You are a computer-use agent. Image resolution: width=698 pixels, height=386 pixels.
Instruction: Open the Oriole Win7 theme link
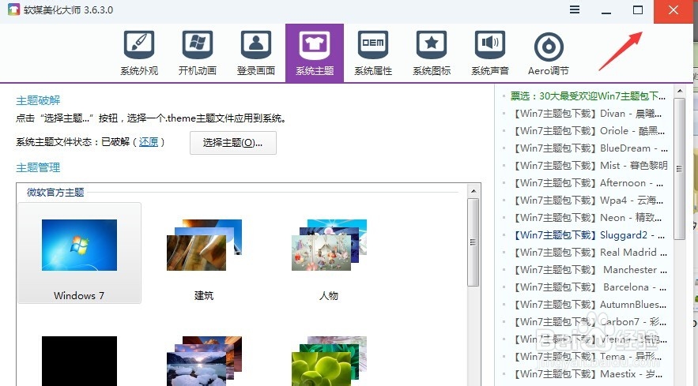[x=587, y=131]
